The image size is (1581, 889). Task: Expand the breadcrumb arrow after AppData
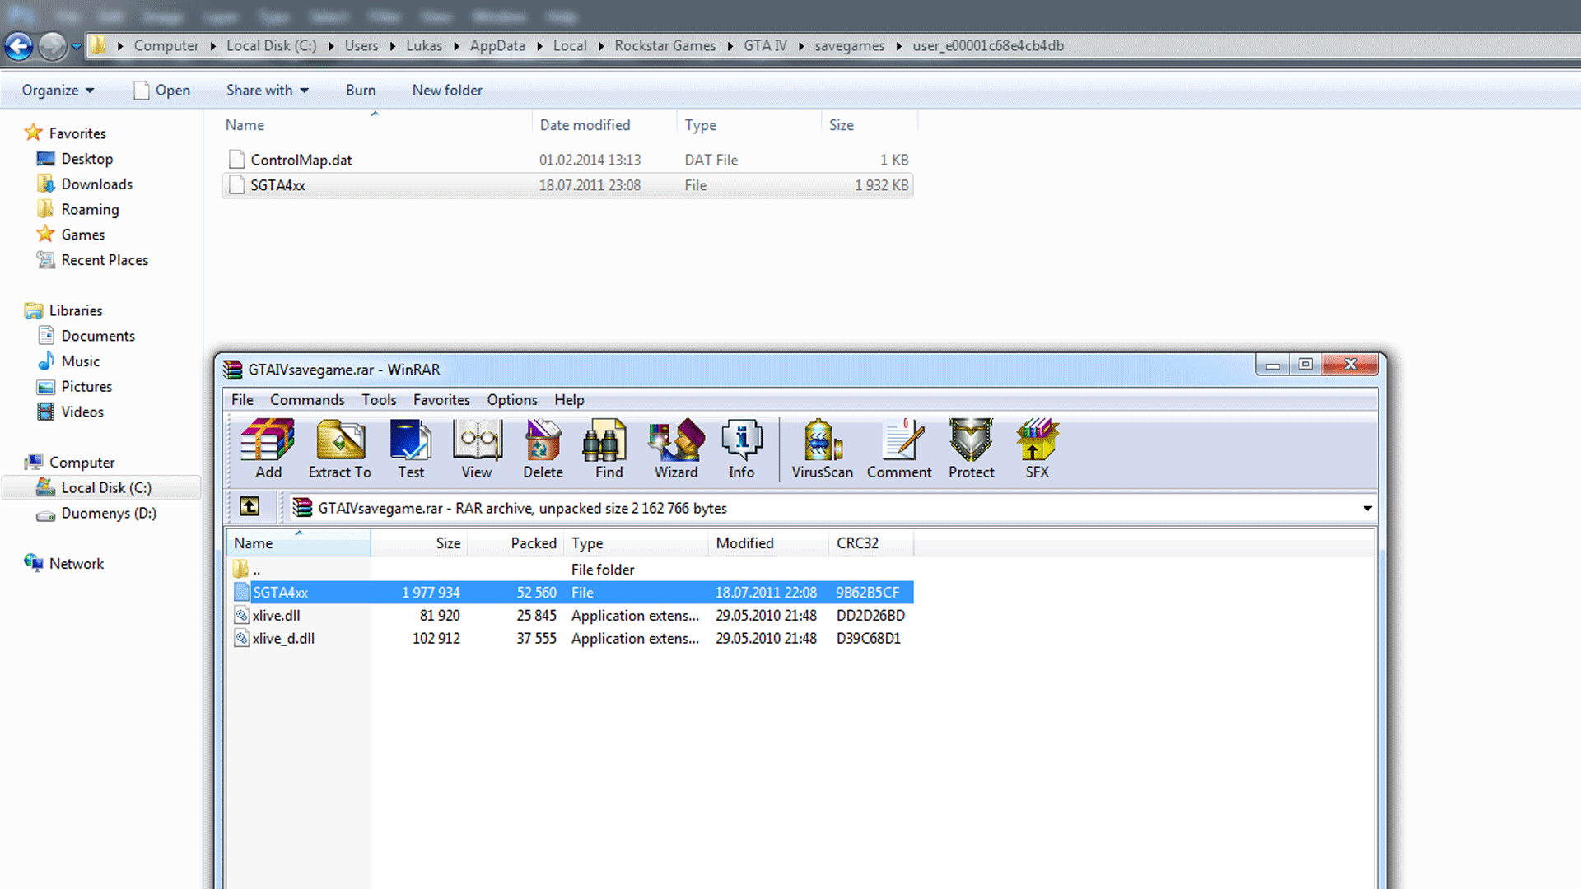[539, 46]
